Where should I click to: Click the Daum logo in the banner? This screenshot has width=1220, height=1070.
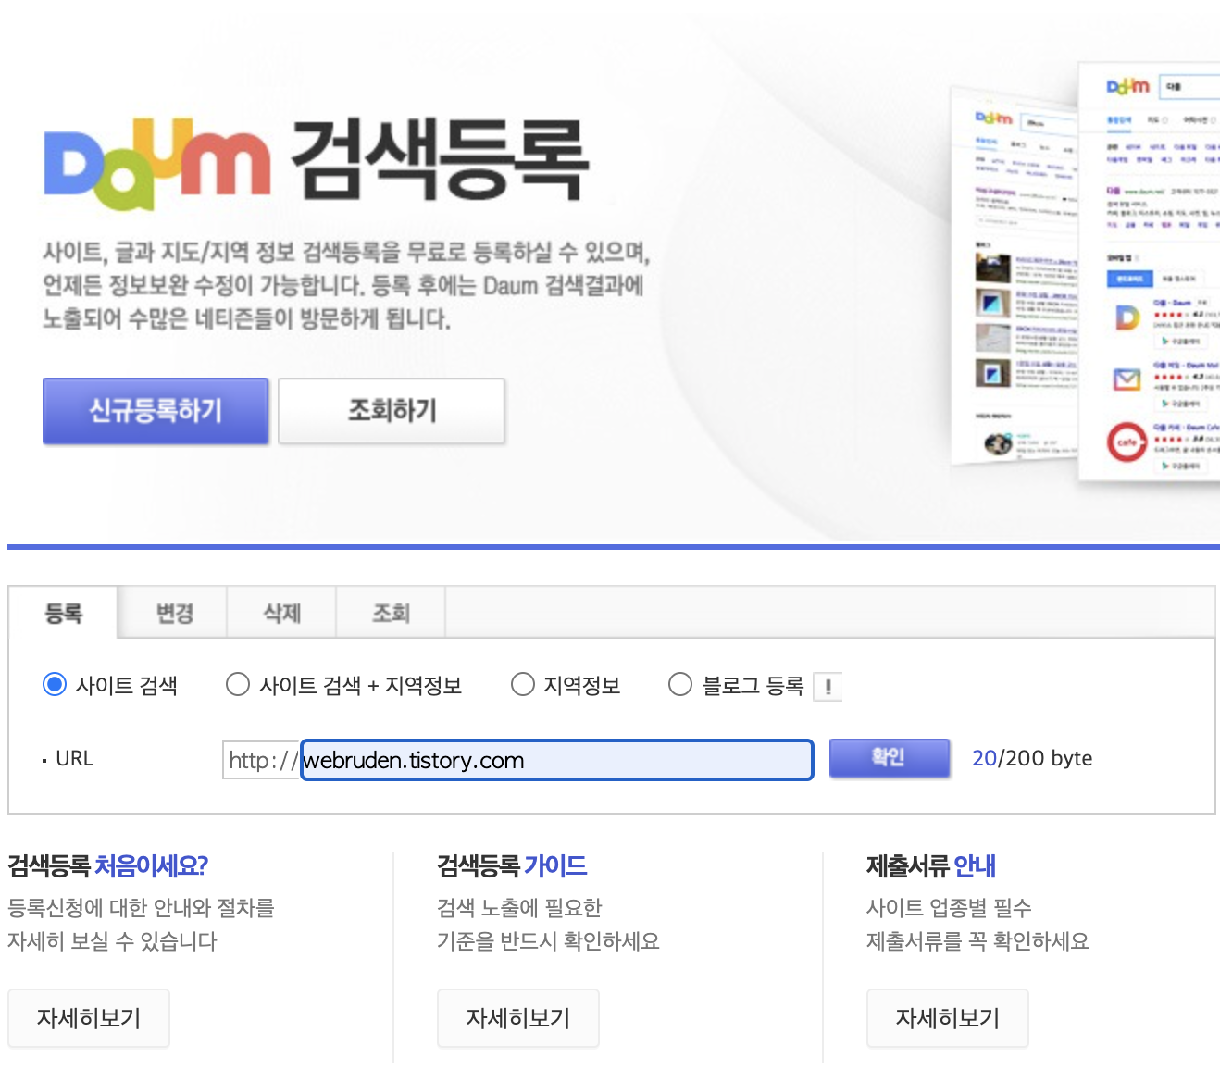tap(157, 164)
